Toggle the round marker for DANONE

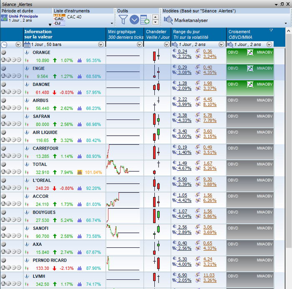point(3,85)
